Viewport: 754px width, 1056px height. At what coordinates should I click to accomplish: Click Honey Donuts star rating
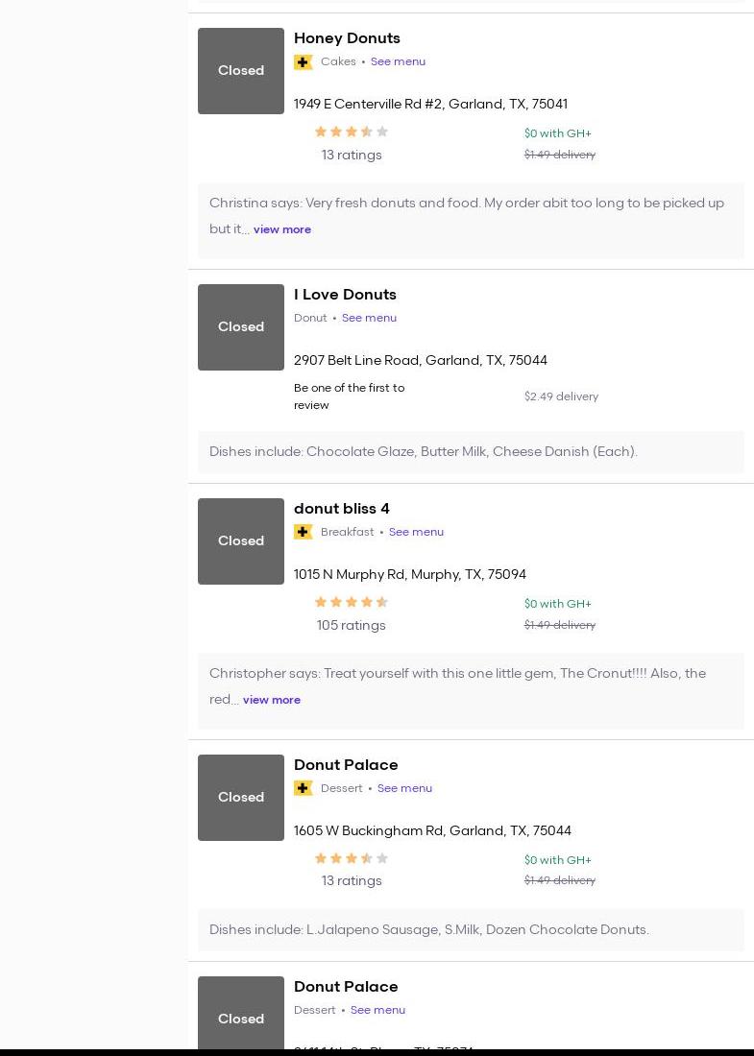click(352, 132)
